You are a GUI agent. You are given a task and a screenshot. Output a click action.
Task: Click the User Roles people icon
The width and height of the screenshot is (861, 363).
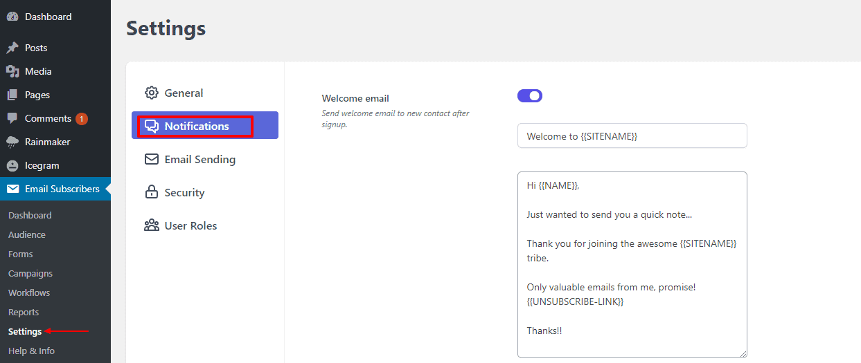click(x=152, y=225)
